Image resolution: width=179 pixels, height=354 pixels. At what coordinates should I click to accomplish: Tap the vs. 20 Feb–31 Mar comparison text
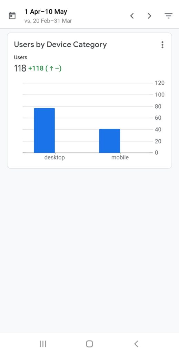coord(48,21)
